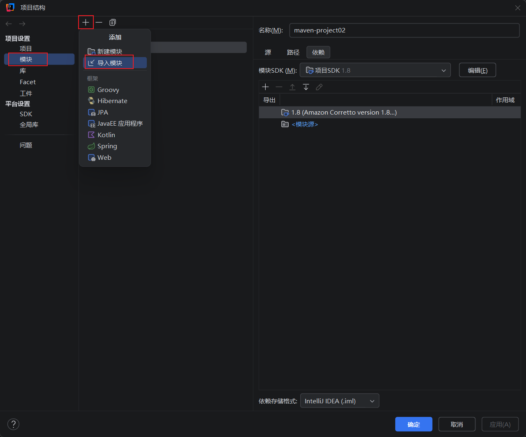The height and width of the screenshot is (437, 526).
Task: Click the 取消 button
Action: 457,424
